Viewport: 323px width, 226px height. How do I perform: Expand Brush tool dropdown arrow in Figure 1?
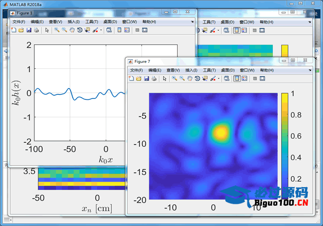click(101, 30)
